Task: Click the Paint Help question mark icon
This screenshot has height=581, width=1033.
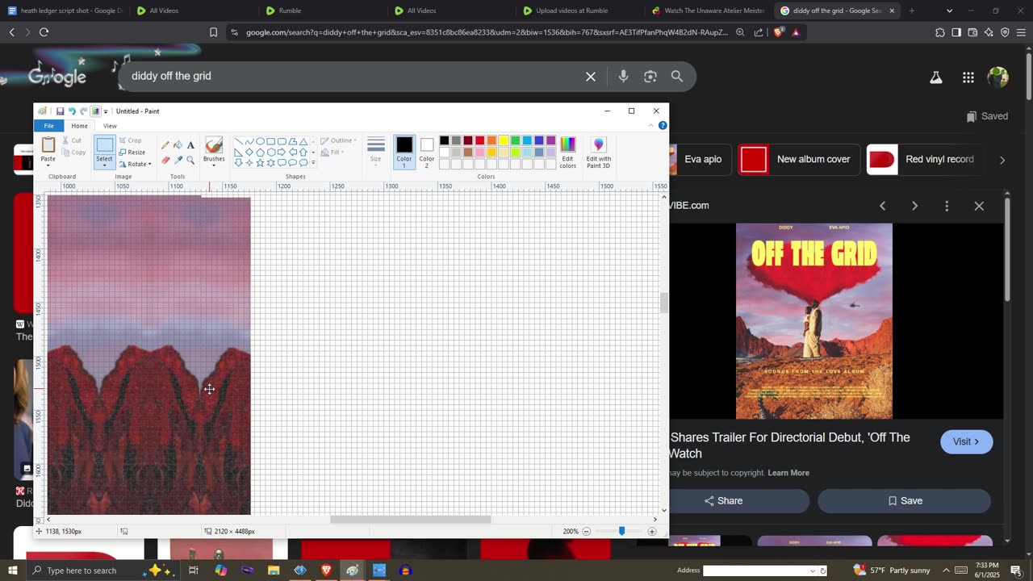Action: [663, 126]
